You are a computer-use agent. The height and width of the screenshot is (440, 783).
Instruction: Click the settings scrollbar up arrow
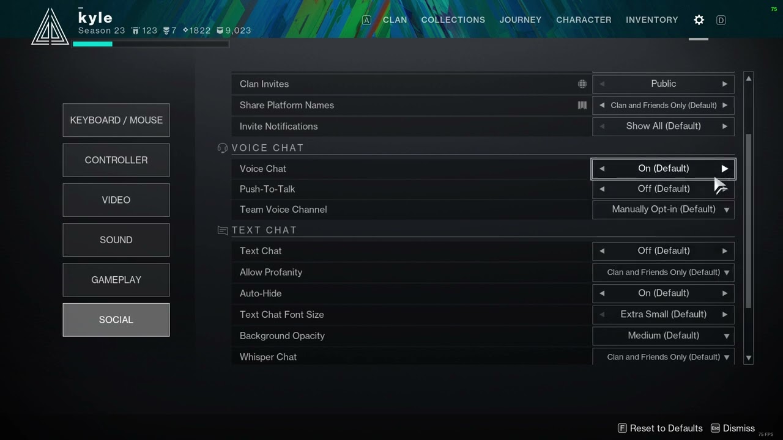point(749,79)
